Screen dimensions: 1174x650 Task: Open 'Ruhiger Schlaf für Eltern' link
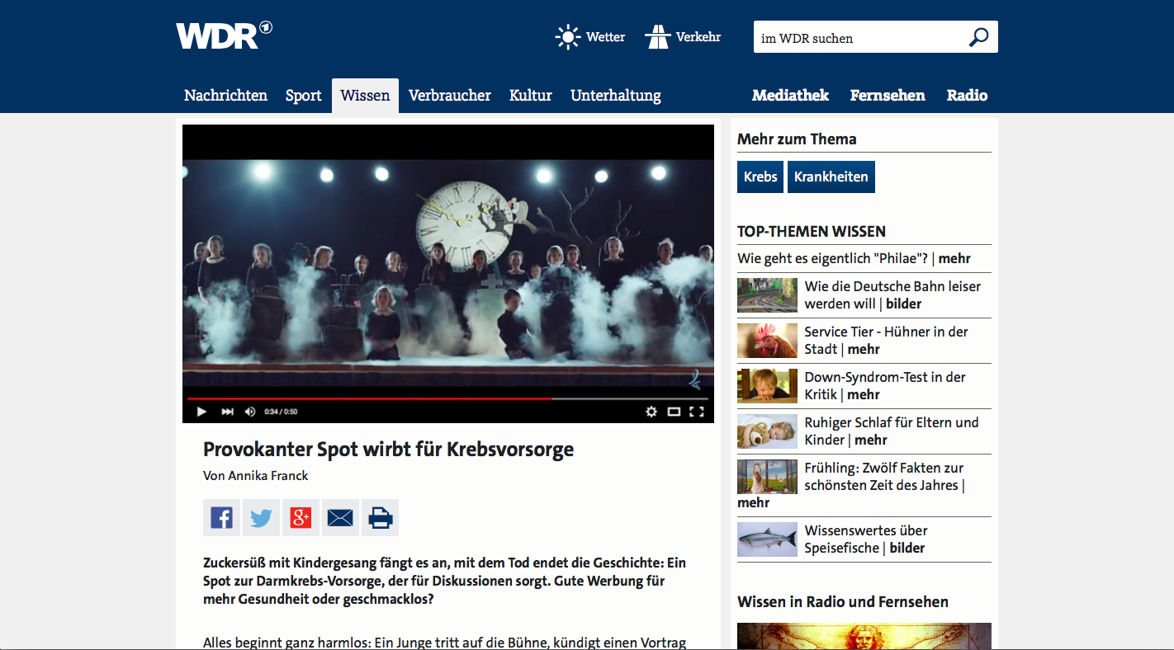click(x=892, y=431)
